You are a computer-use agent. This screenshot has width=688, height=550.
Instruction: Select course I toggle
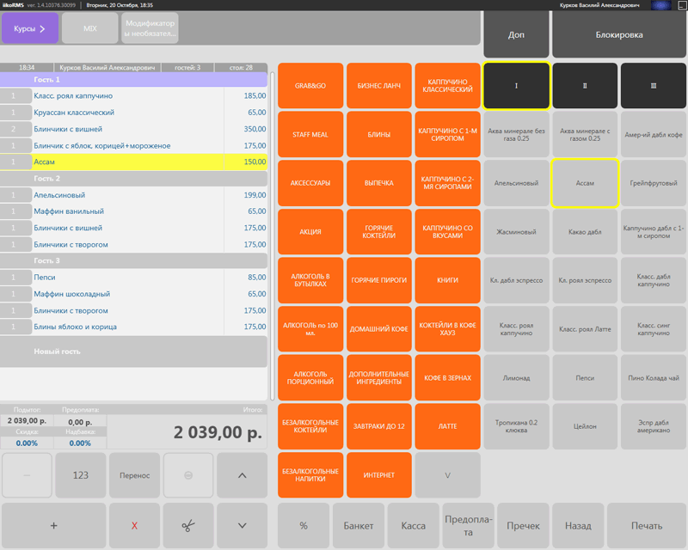click(517, 86)
